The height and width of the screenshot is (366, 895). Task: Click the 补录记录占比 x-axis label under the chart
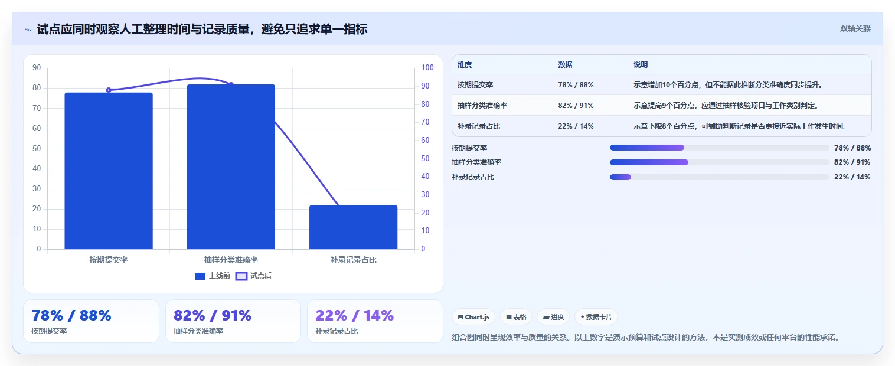(x=353, y=260)
